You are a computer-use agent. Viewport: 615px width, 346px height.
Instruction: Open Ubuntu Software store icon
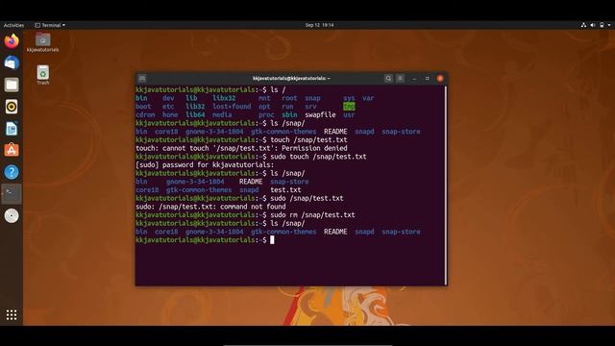(x=12, y=150)
